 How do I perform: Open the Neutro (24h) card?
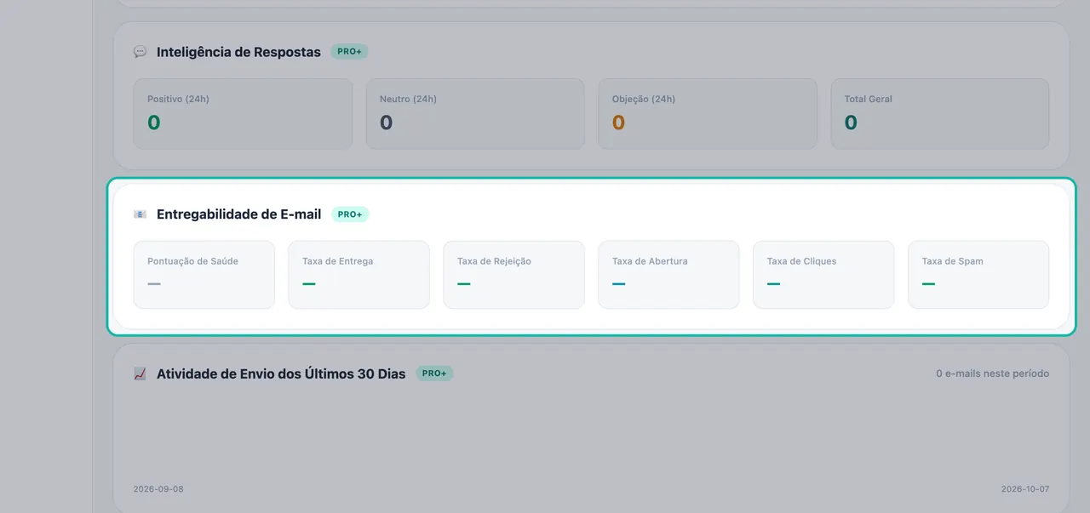click(475, 114)
